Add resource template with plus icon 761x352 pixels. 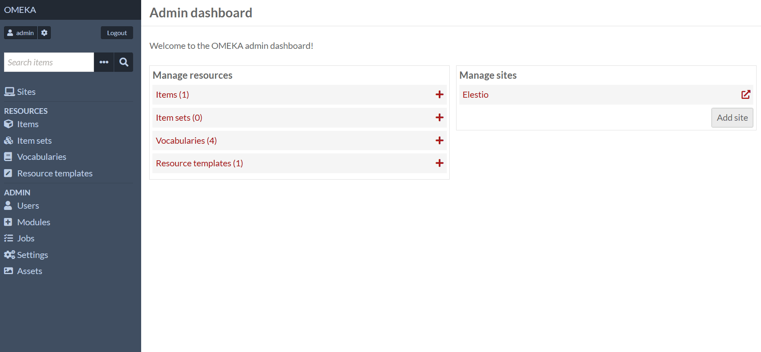pos(440,163)
